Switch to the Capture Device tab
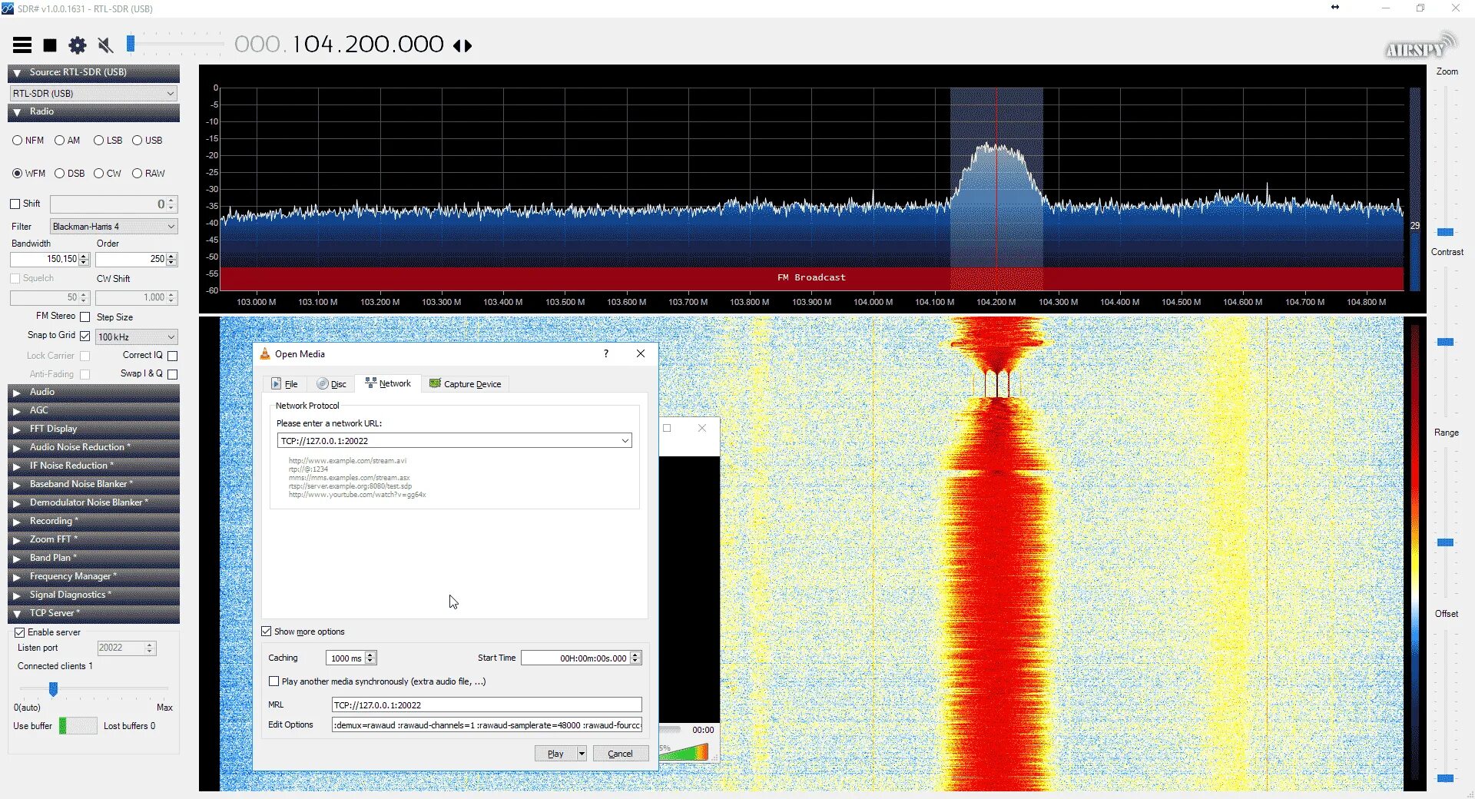This screenshot has width=1475, height=799. (466, 384)
